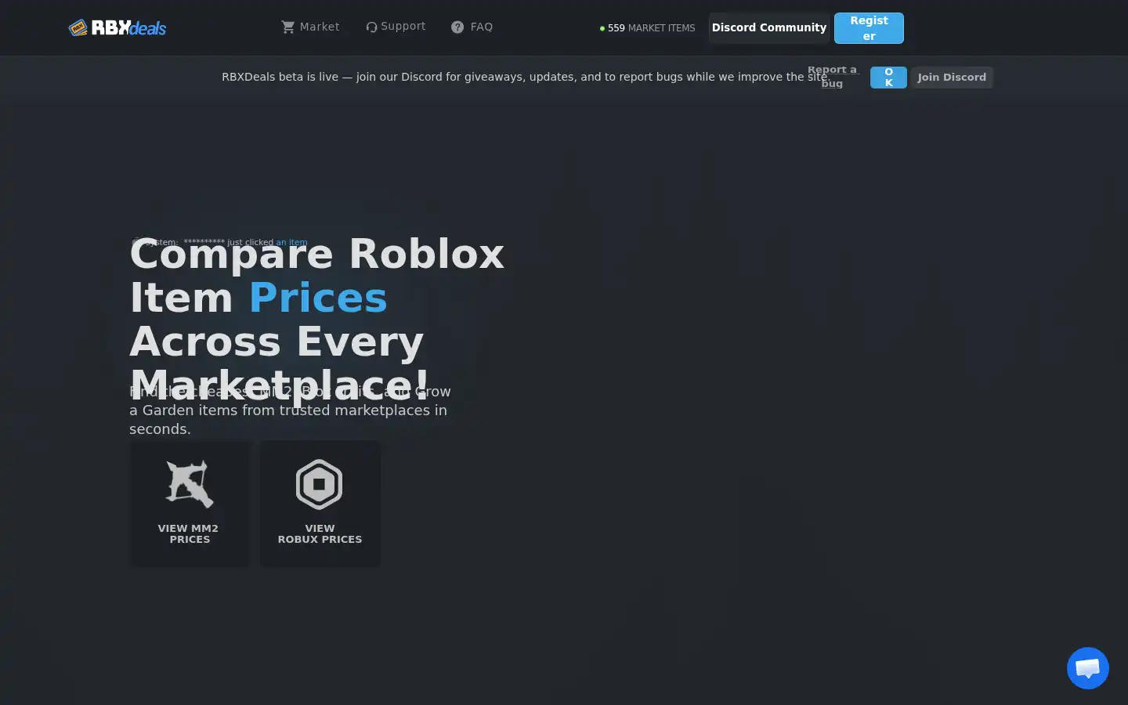Click the 559 Market Items counter

point(647,28)
